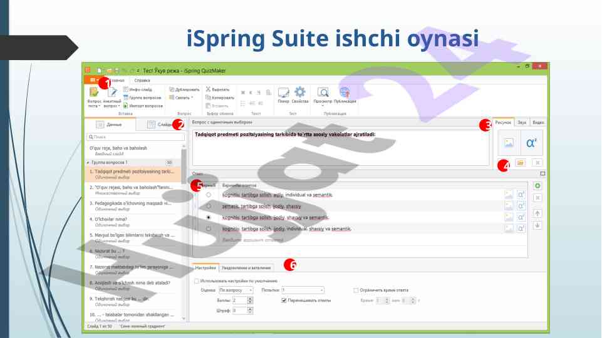
Task: Click the expand answers panel icon
Action: click(x=542, y=173)
